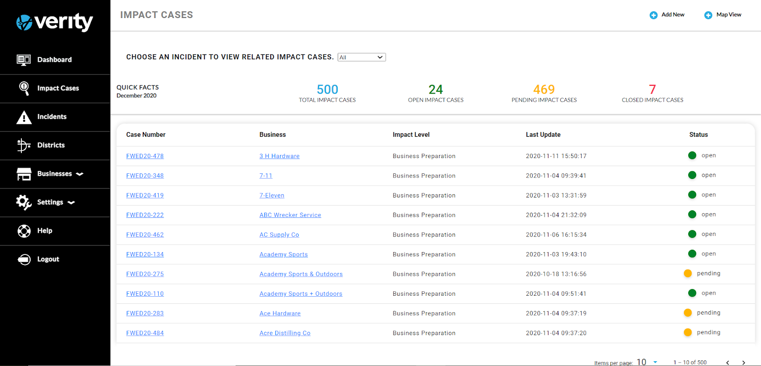Open the ABC Wrecker Service business link
This screenshot has width=761, height=366.
pyautogui.click(x=290, y=215)
